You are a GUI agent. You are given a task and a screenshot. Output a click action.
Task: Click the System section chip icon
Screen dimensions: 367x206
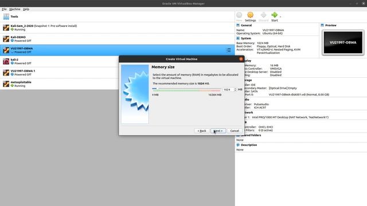pyautogui.click(x=238, y=38)
